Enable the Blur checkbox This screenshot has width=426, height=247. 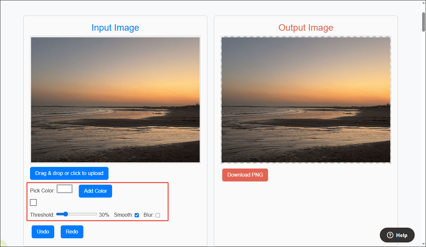point(158,215)
